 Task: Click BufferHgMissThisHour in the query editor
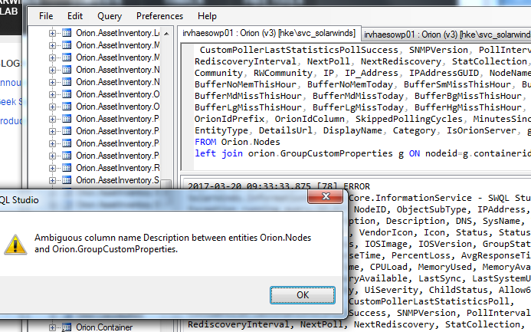(467, 107)
